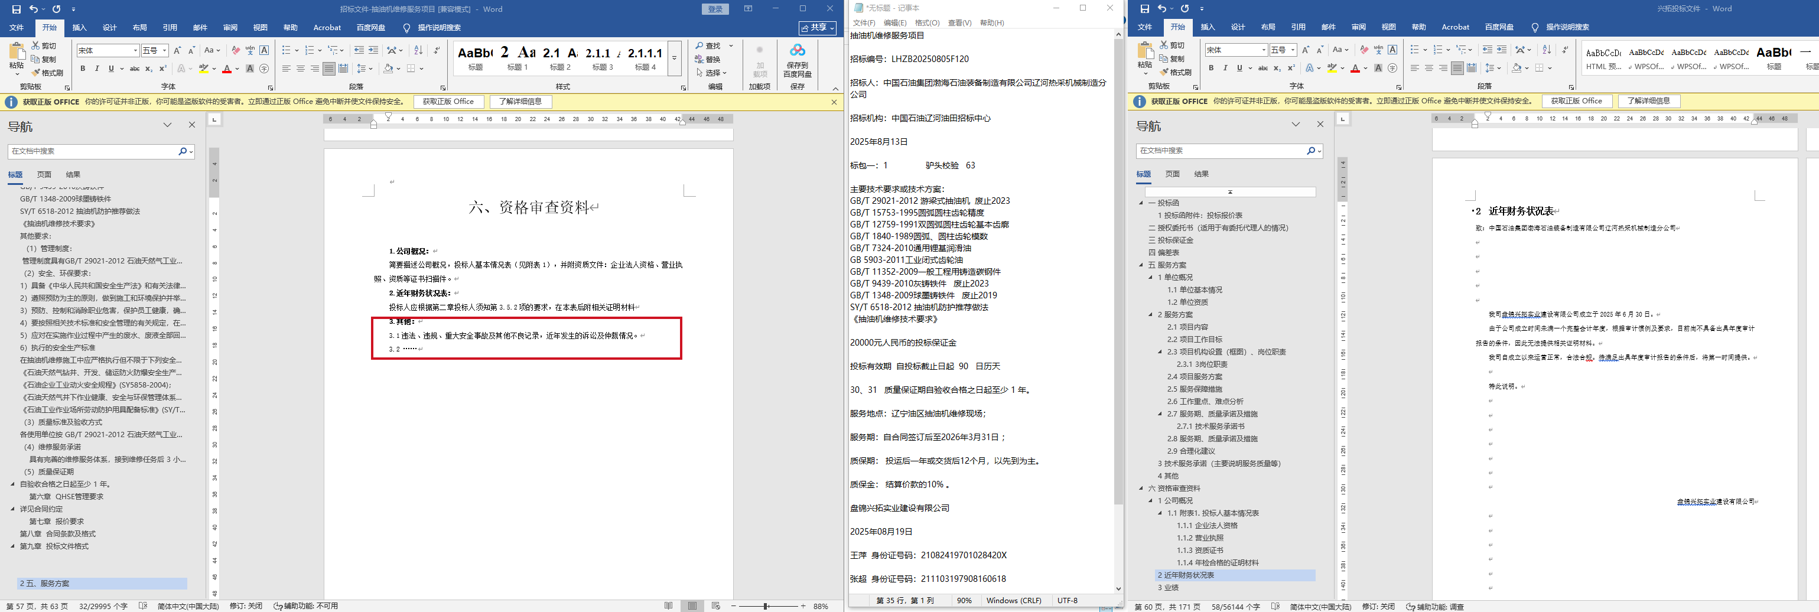Save the right 兴拓投标文件 Word document

coord(1145,8)
